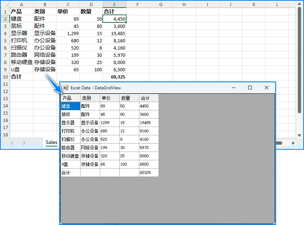Select 路由器 cell in DataGridView
The width and height of the screenshot is (304, 225).
(x=71, y=148)
